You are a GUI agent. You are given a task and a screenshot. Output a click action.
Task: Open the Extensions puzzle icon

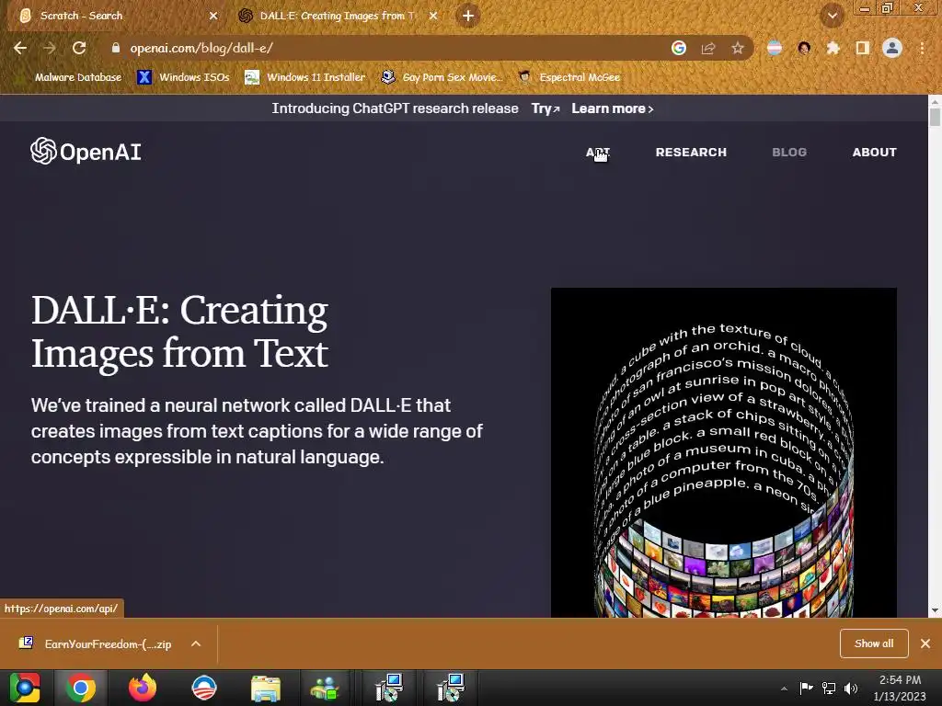pos(833,48)
